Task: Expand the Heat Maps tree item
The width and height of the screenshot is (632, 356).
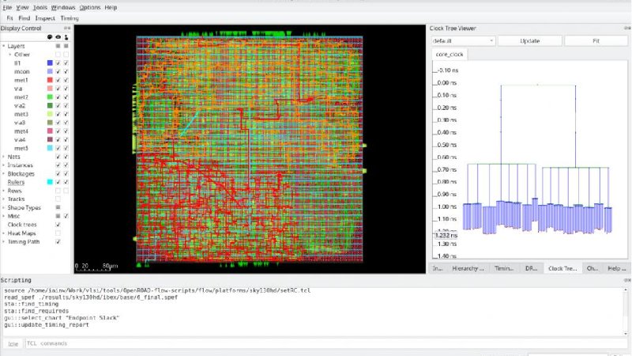Action: [4, 233]
